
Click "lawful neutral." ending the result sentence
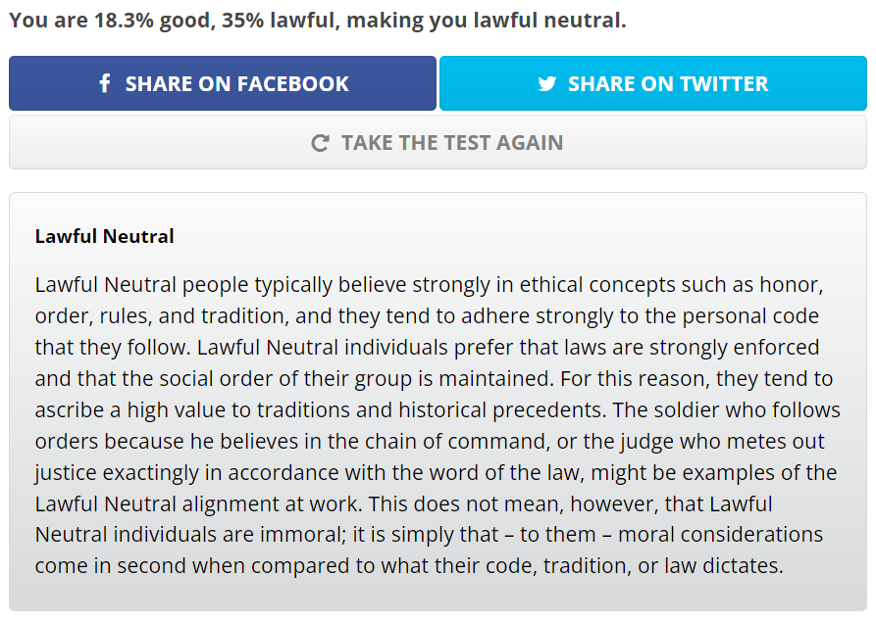(550, 20)
